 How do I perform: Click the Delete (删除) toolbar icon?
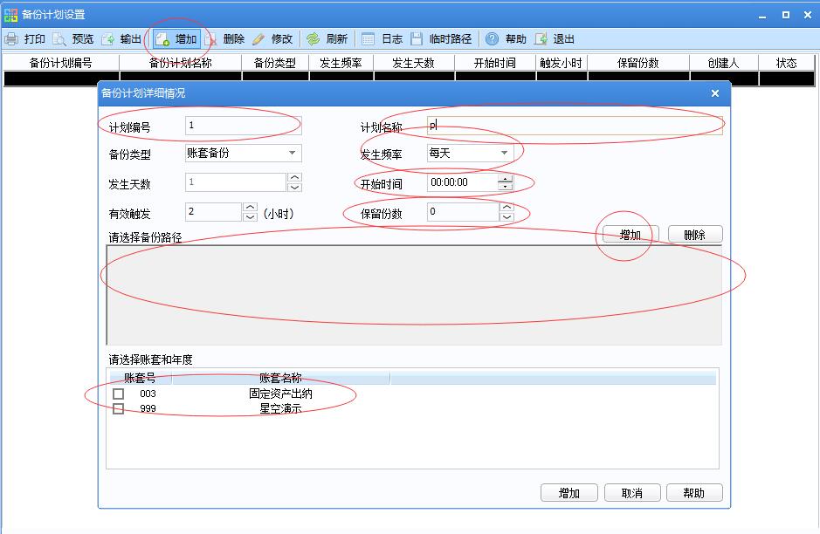[211, 39]
